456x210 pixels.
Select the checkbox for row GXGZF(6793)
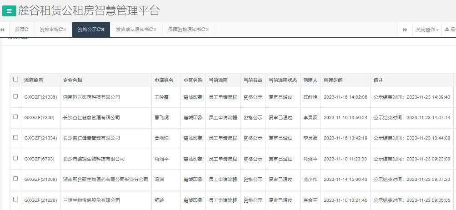click(x=15, y=158)
